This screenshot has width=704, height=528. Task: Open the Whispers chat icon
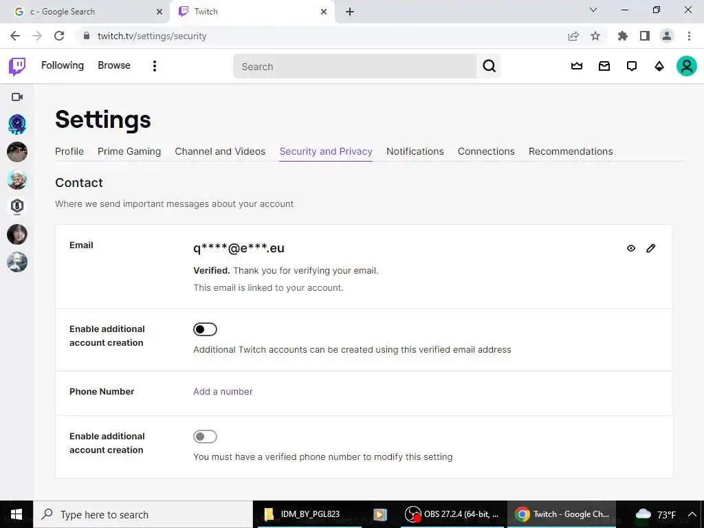[631, 67]
